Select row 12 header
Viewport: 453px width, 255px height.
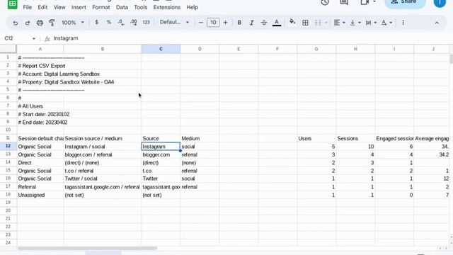point(8,147)
